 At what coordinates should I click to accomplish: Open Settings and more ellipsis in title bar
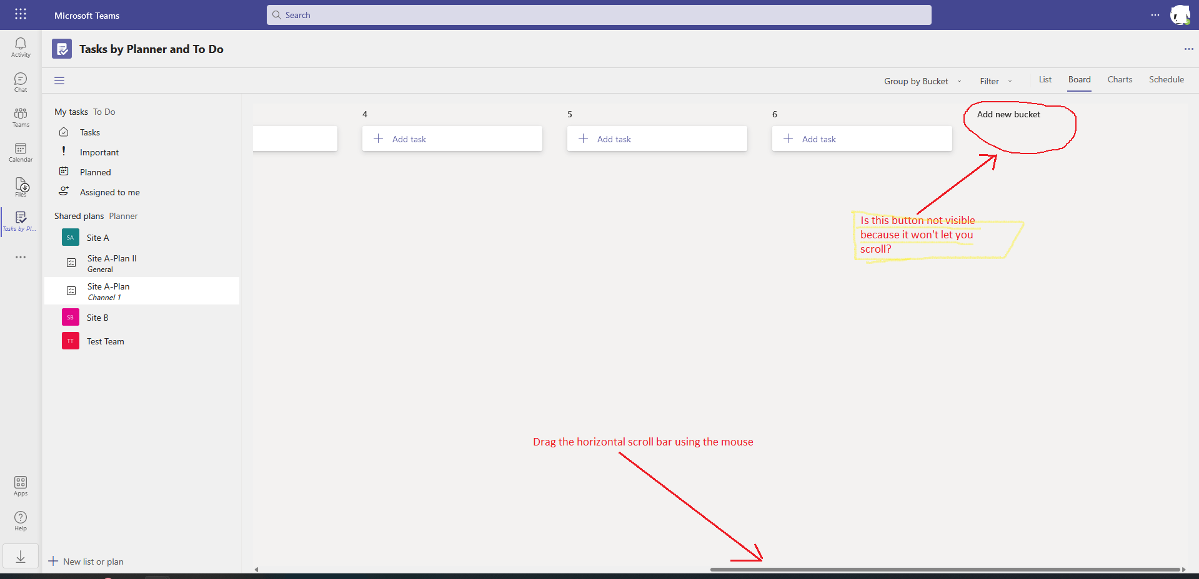coord(1155,15)
